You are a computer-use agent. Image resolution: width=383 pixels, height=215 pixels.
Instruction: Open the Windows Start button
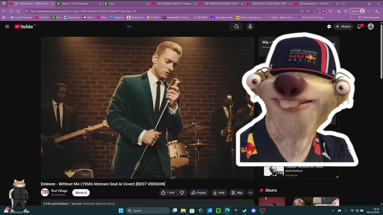click(x=121, y=211)
